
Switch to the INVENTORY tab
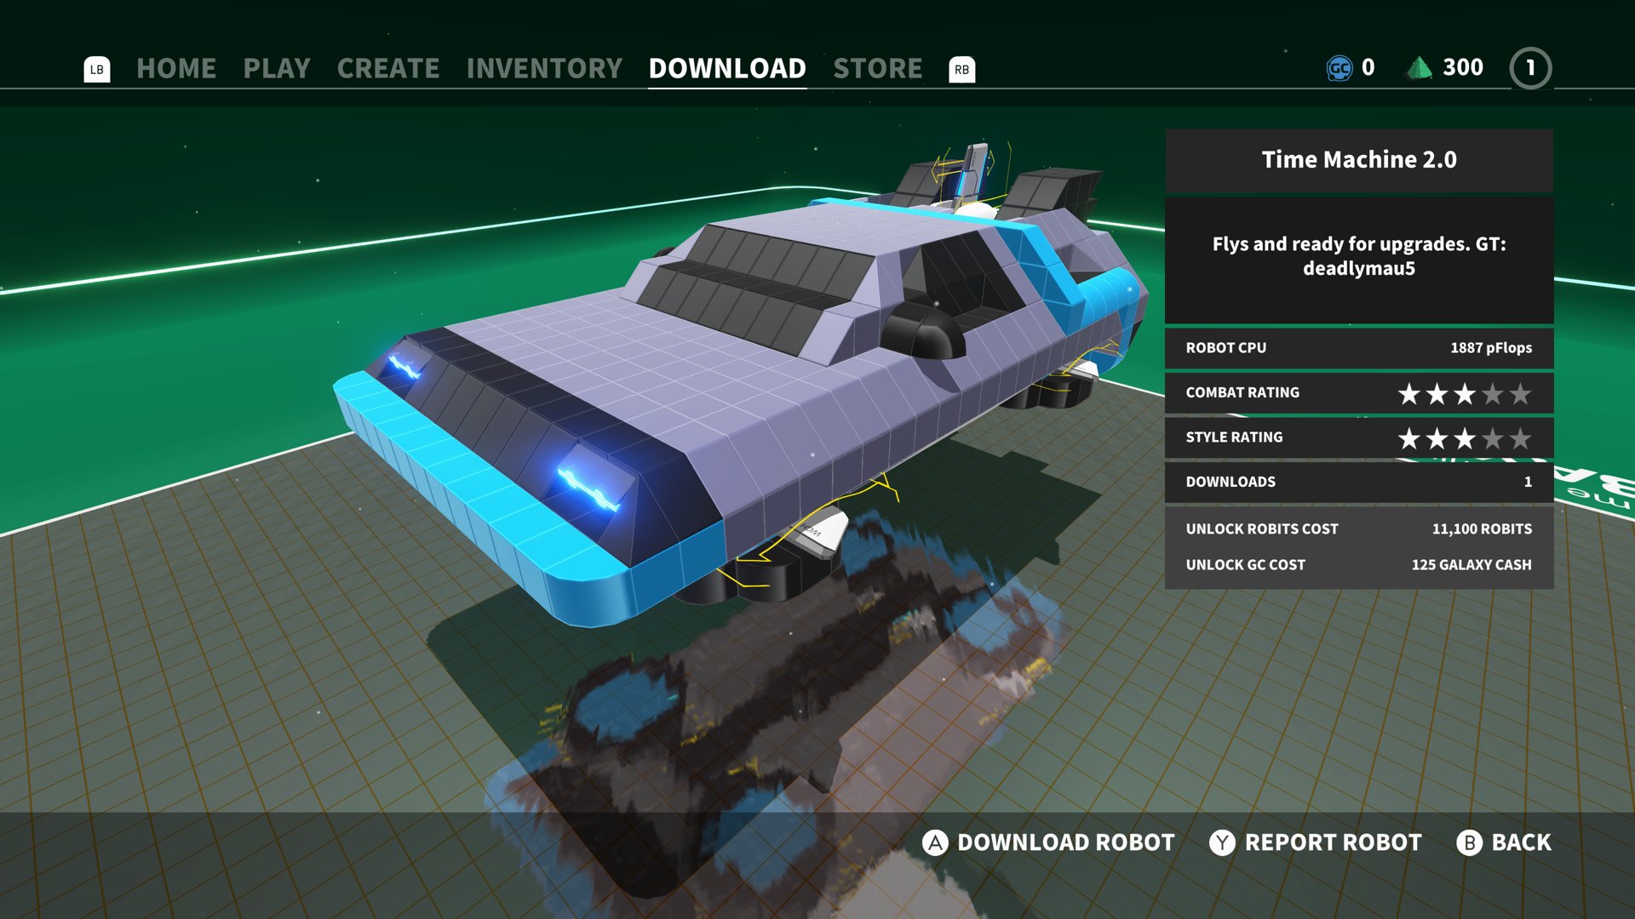[x=543, y=68]
